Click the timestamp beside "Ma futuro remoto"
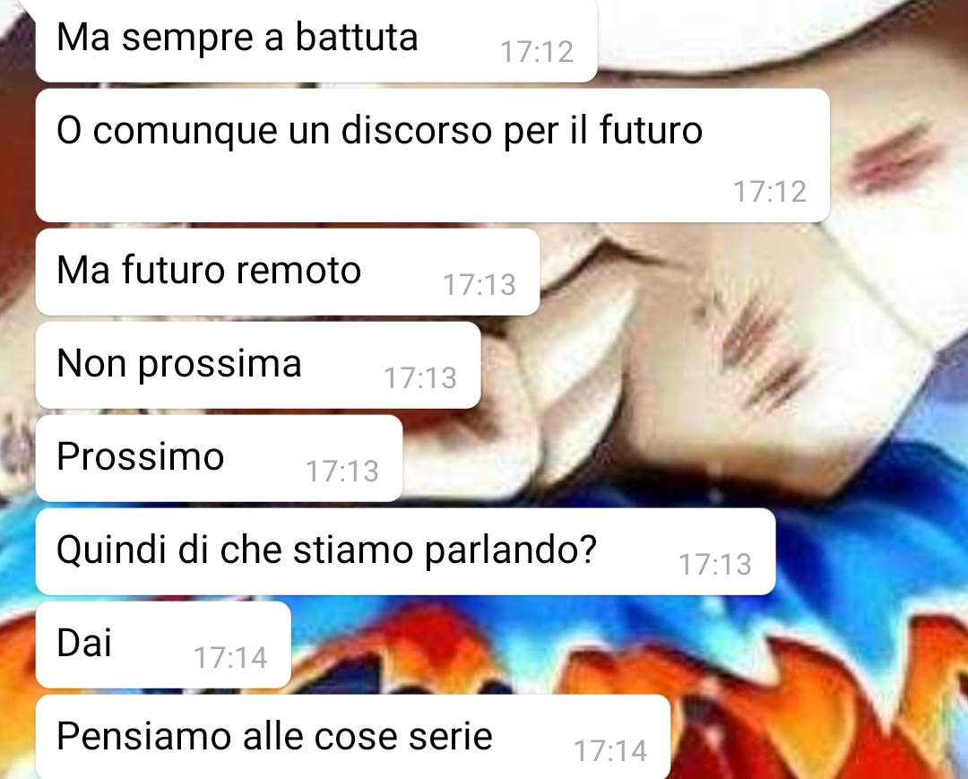 (480, 285)
